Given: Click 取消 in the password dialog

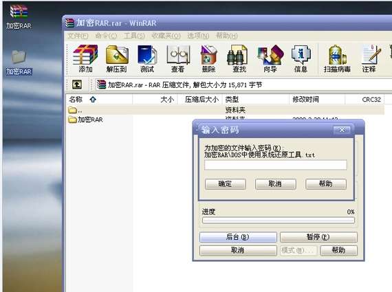Looking at the screenshot, I should tap(276, 184).
